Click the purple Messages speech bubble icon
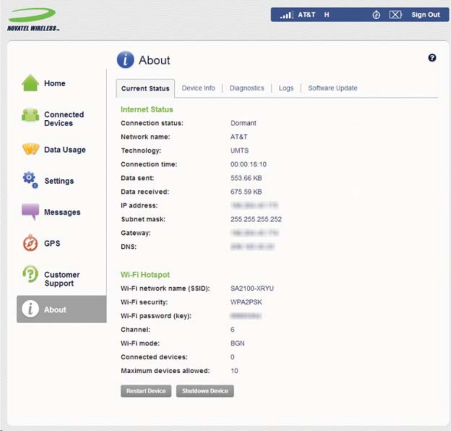 click(30, 212)
